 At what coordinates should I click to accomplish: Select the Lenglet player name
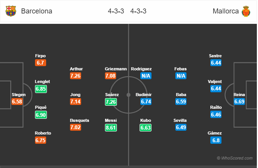point(42,82)
